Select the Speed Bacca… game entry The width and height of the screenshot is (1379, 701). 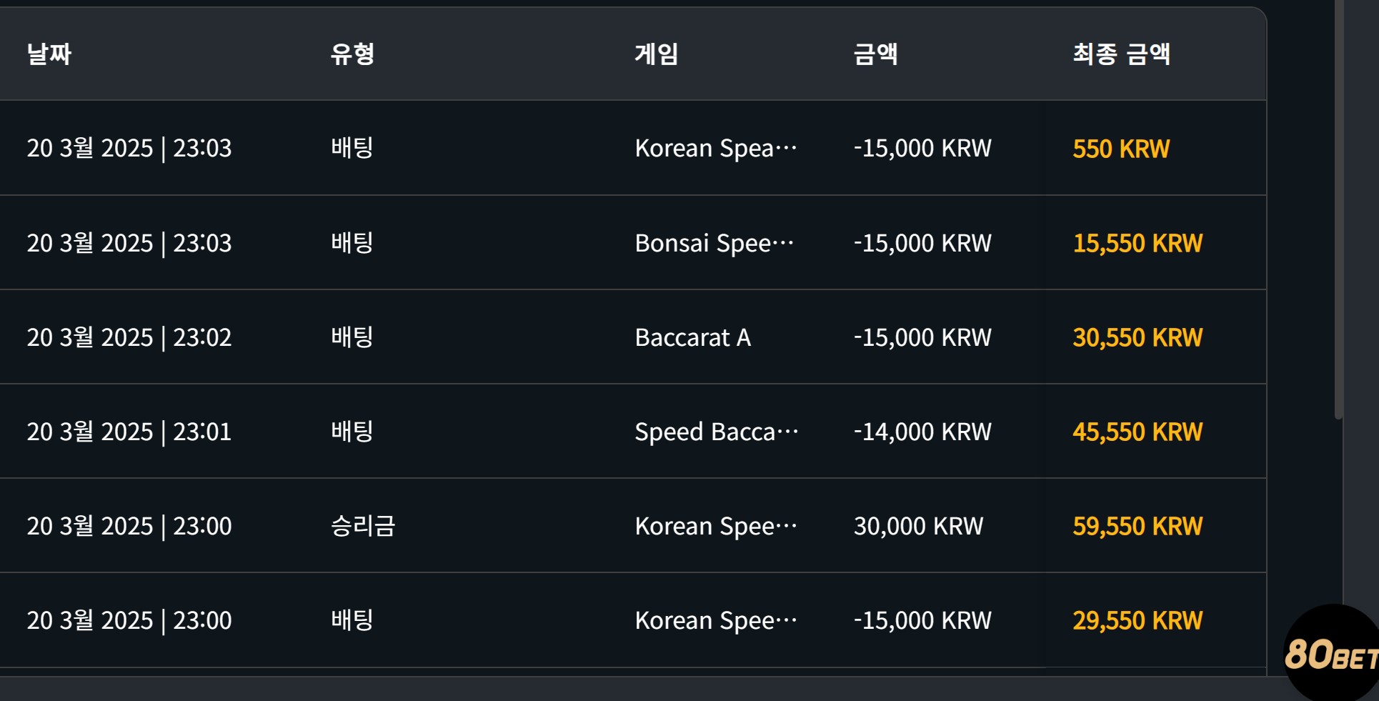tap(717, 432)
